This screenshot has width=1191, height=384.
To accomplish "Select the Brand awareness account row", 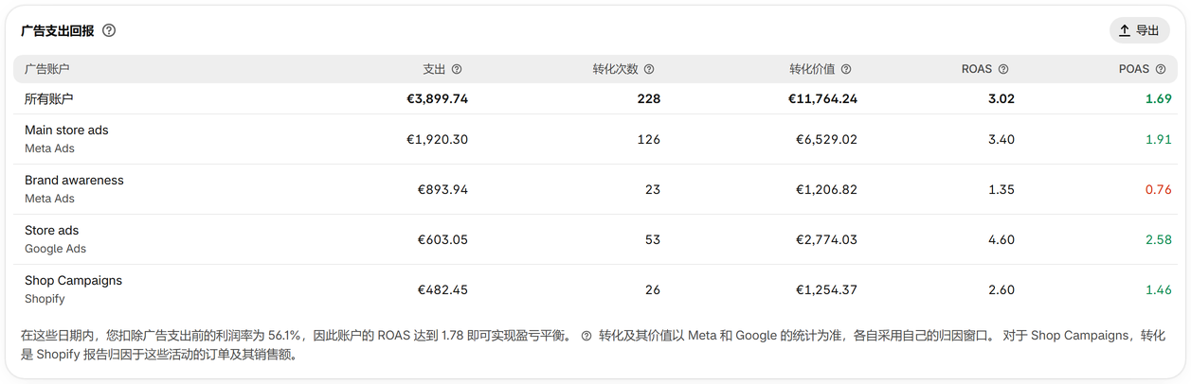I will pyautogui.click(x=595, y=189).
